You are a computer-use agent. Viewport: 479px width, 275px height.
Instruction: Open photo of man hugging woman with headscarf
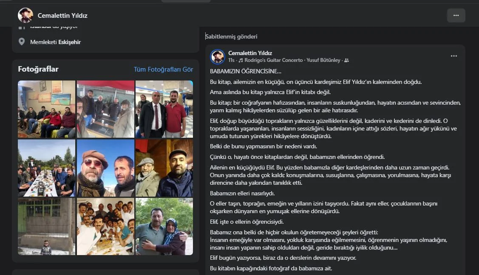(x=164, y=227)
